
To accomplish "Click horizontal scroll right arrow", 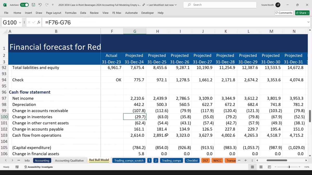I will coord(306,160).
